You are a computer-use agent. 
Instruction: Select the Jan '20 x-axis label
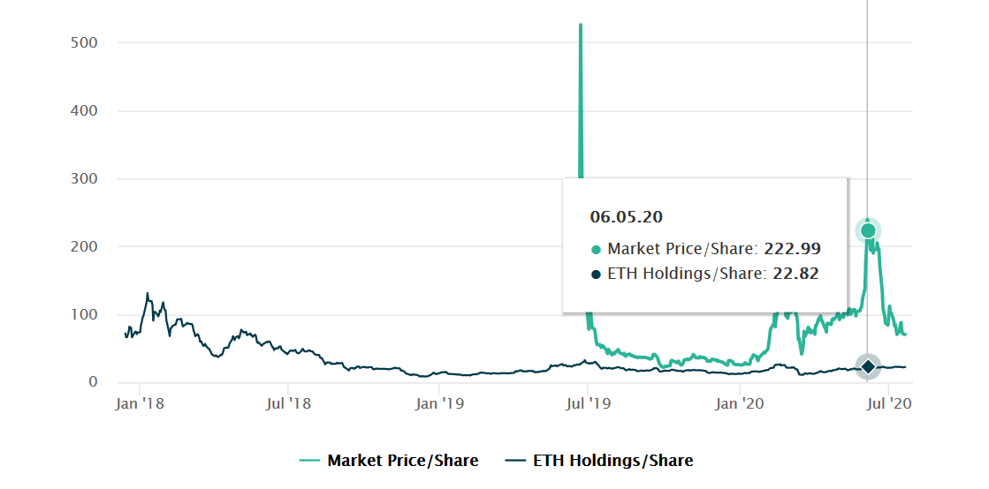click(739, 404)
